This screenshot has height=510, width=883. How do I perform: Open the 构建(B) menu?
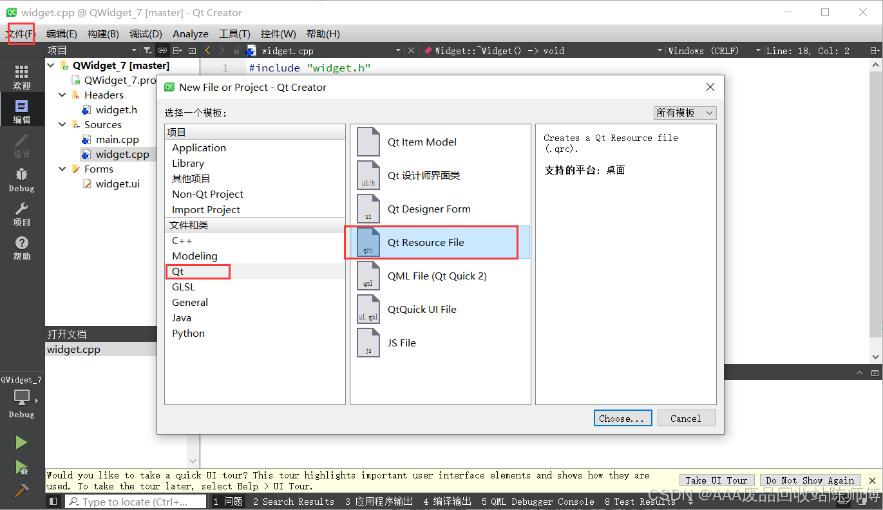point(103,33)
